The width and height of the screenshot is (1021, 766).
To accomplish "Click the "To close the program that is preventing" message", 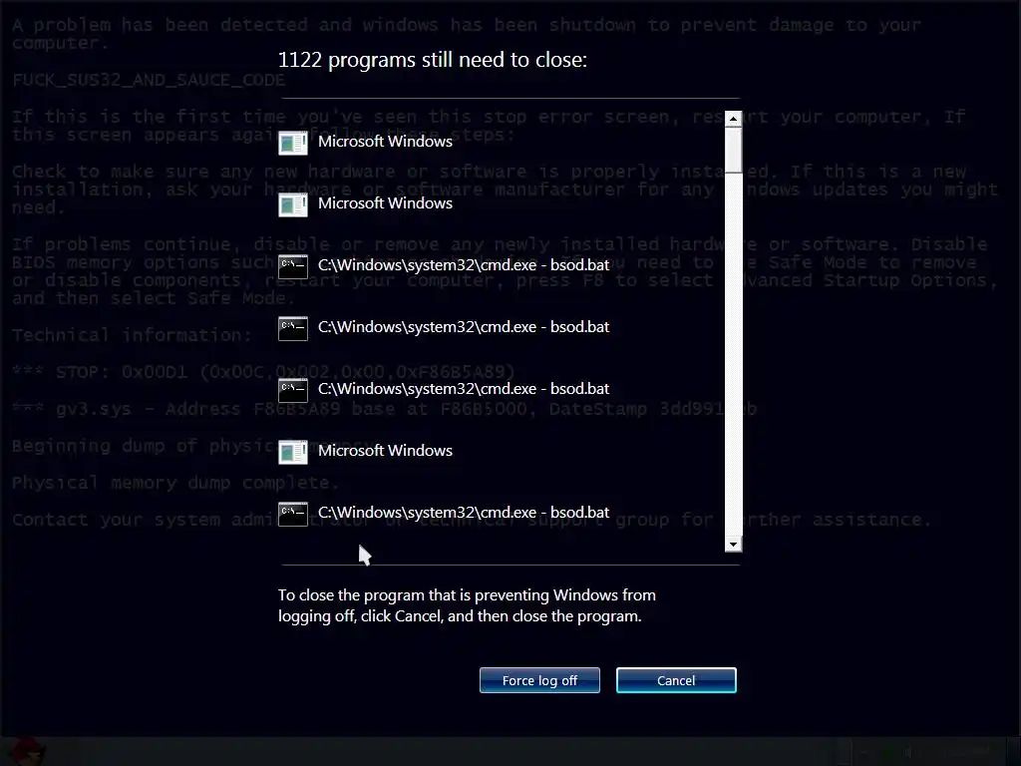I will pyautogui.click(x=467, y=605).
